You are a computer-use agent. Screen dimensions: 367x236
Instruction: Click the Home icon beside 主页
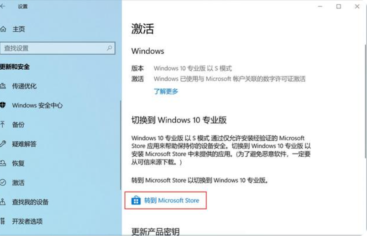3,29
